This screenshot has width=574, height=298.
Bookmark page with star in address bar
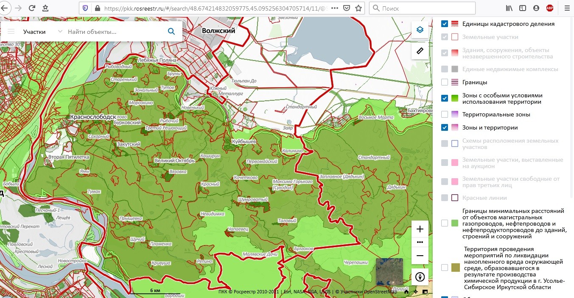click(x=358, y=8)
